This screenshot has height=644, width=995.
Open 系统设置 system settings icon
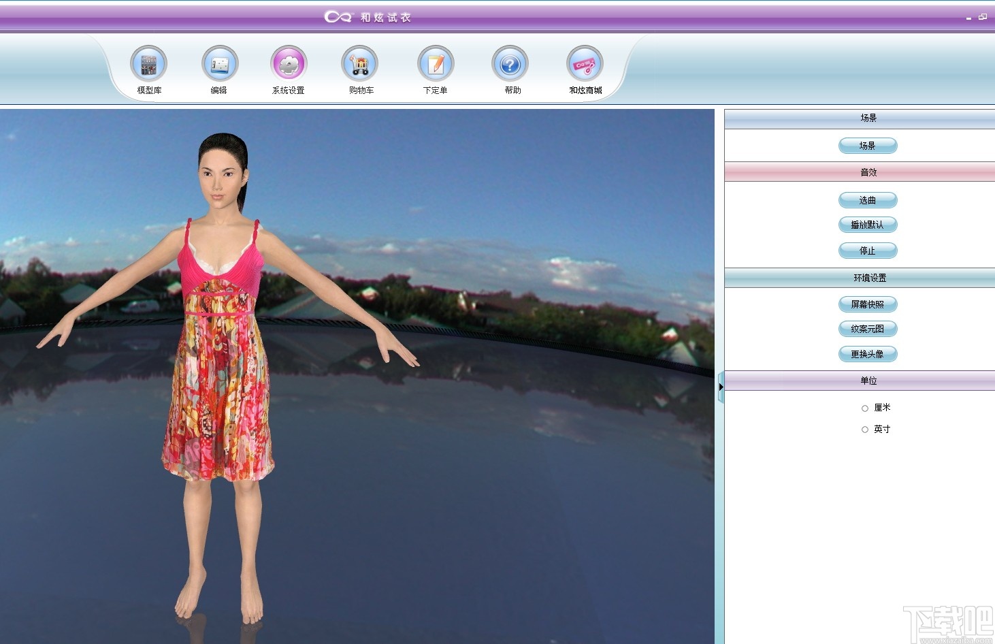[x=289, y=65]
